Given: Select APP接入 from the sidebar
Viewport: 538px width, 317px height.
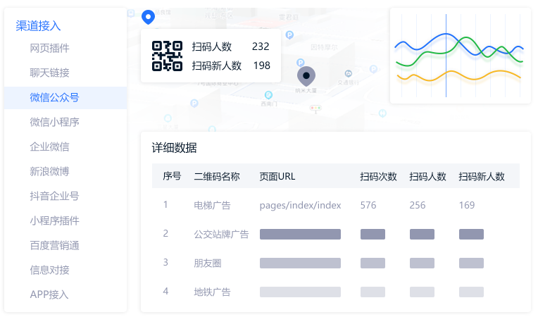Looking at the screenshot, I should coord(49,294).
